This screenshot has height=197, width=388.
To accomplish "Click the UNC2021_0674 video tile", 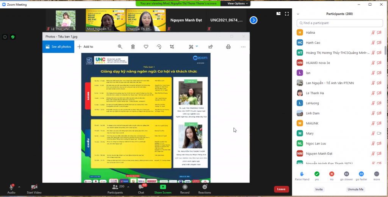I will pos(227,20).
